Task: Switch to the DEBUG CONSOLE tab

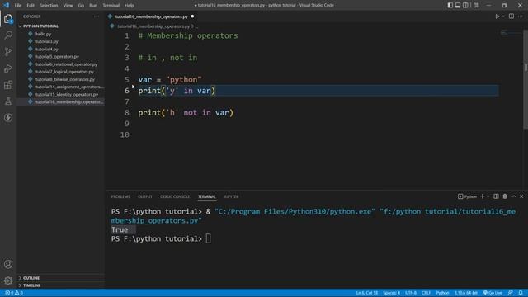Action: tap(175, 196)
